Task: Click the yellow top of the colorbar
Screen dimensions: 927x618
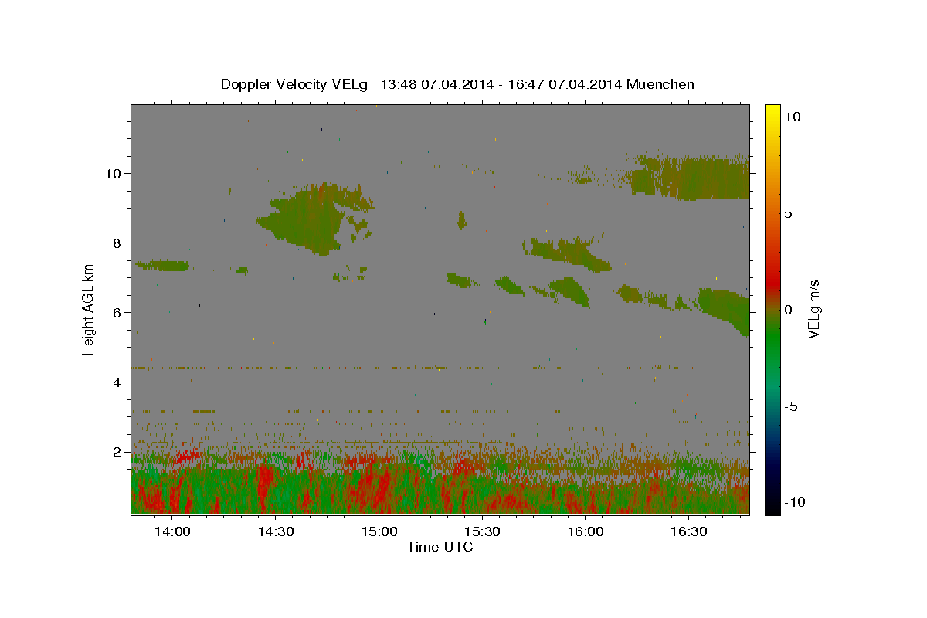Action: [772, 114]
